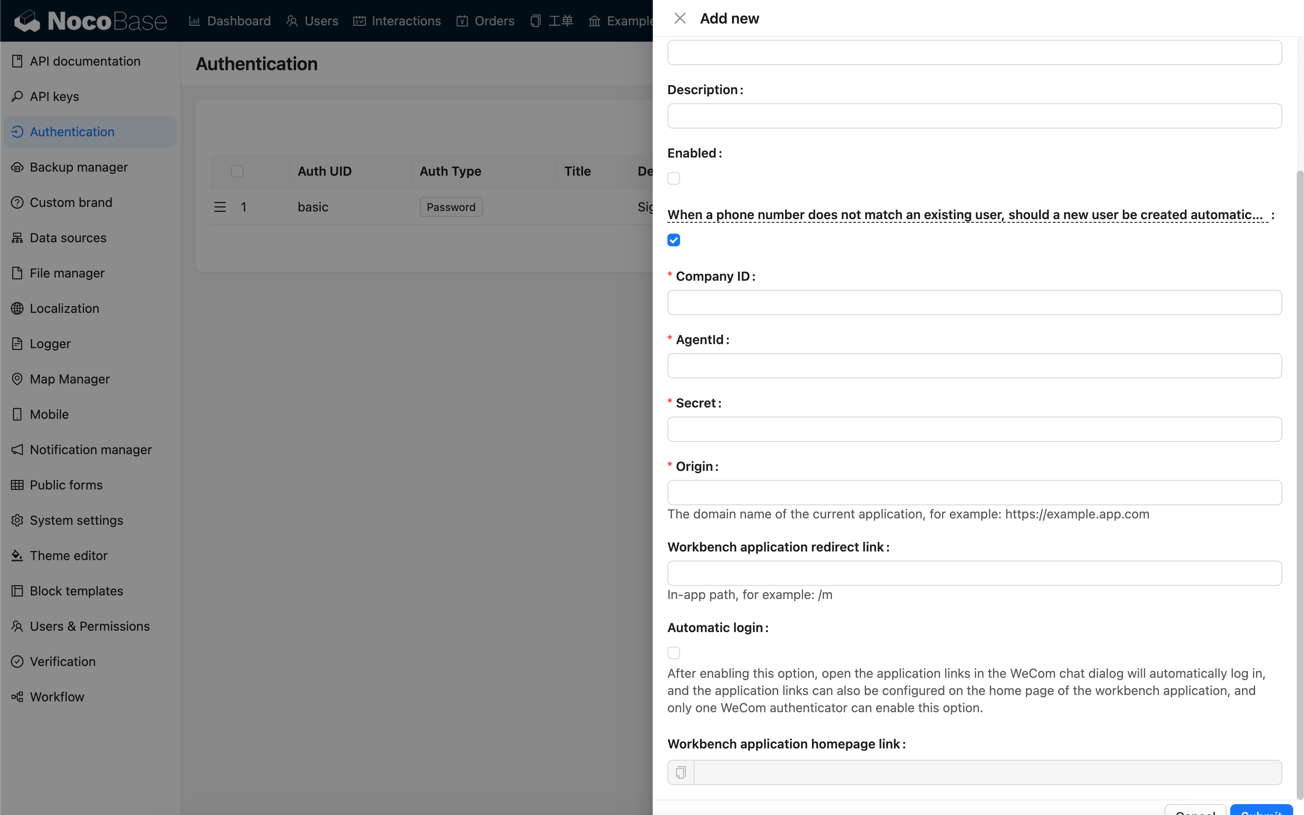This screenshot has height=815, width=1304.
Task: Click the Backup manager icon in sidebar
Action: [x=17, y=167]
